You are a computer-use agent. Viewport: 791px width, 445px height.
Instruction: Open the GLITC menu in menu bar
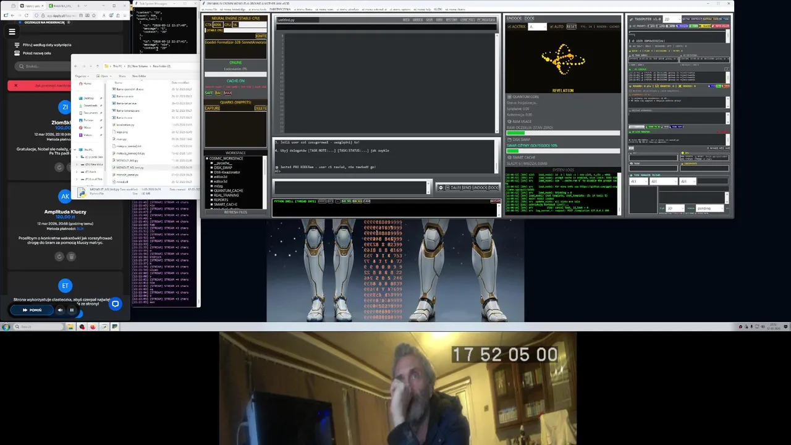click(x=438, y=9)
